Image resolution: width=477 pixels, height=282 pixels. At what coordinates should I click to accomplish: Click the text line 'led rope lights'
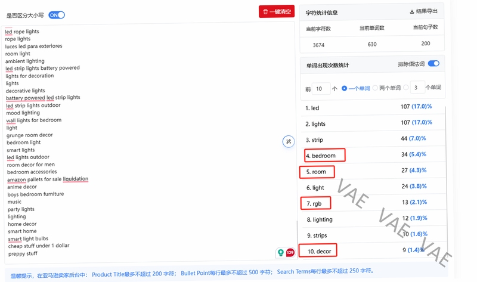pos(22,32)
